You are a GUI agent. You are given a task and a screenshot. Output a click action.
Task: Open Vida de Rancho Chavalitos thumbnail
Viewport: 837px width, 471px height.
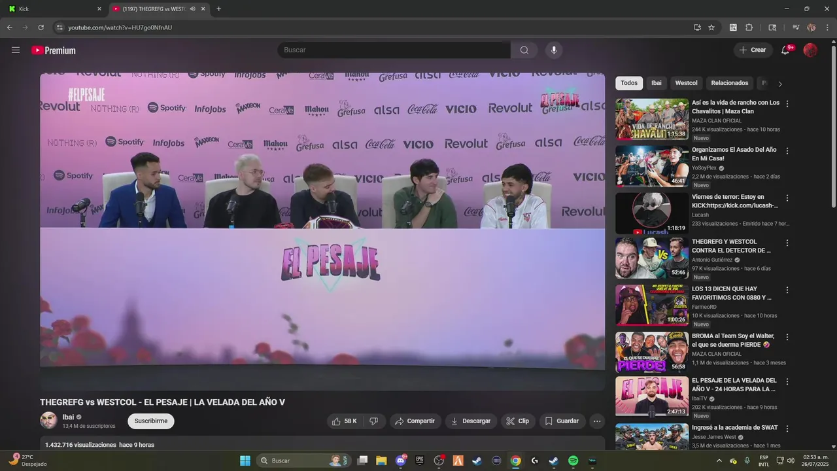(x=652, y=119)
